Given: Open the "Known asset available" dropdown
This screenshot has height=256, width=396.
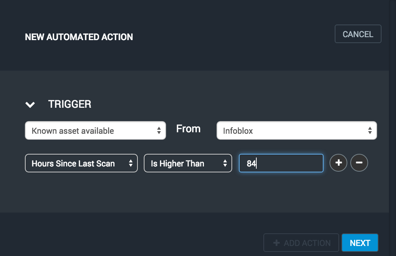Looking at the screenshot, I should tap(95, 131).
